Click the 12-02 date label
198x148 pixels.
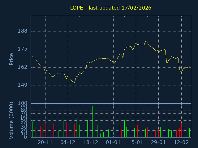[181, 142]
